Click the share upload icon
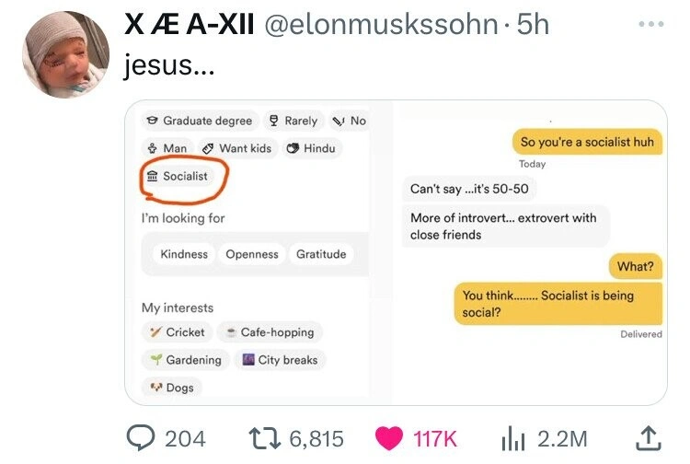This screenshot has width=690, height=464. (648, 438)
